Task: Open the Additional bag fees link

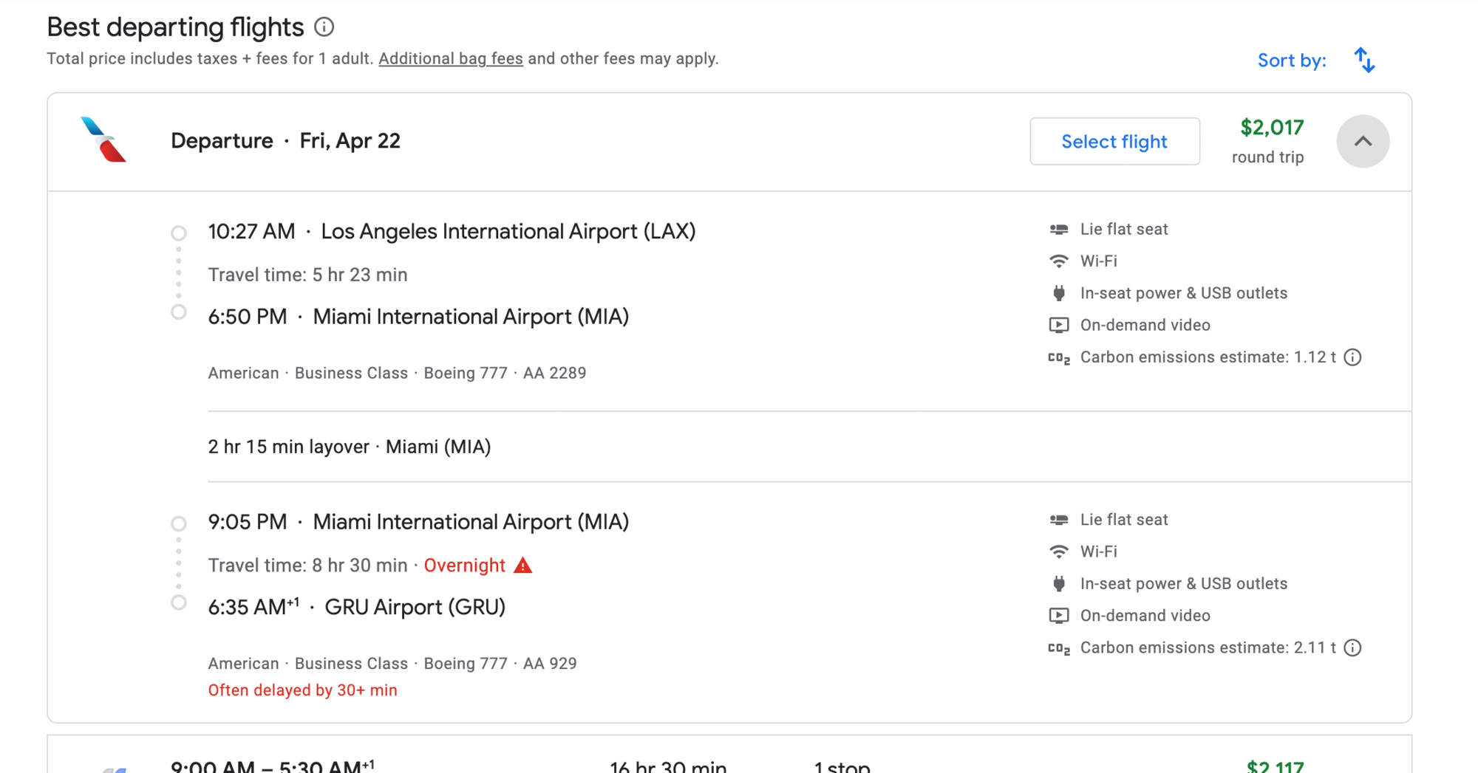Action: 451,58
